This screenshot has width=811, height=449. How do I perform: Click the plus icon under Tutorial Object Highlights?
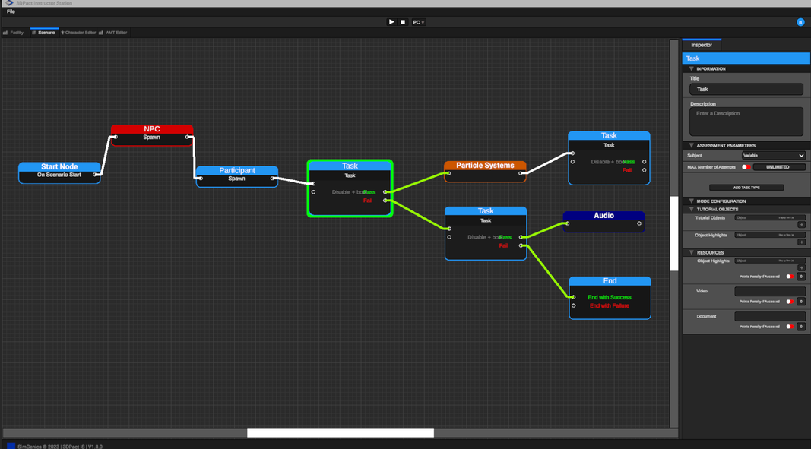click(x=801, y=242)
